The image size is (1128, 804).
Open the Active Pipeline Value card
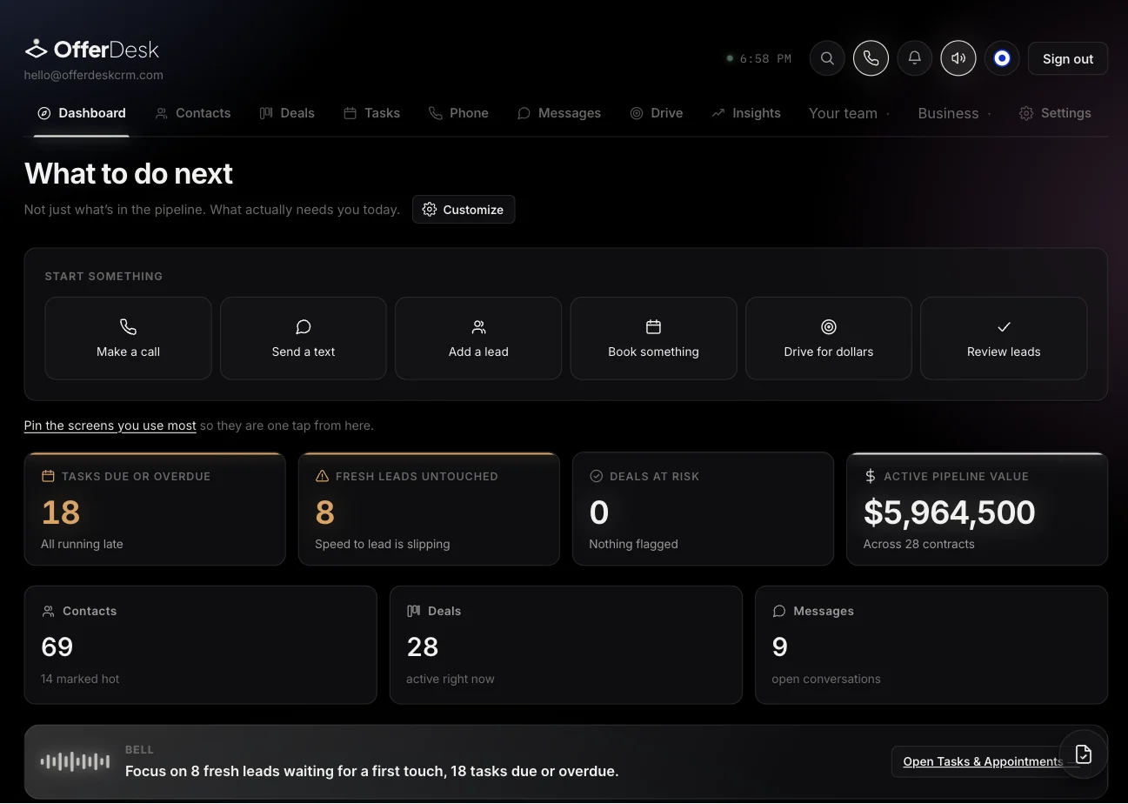pos(977,509)
